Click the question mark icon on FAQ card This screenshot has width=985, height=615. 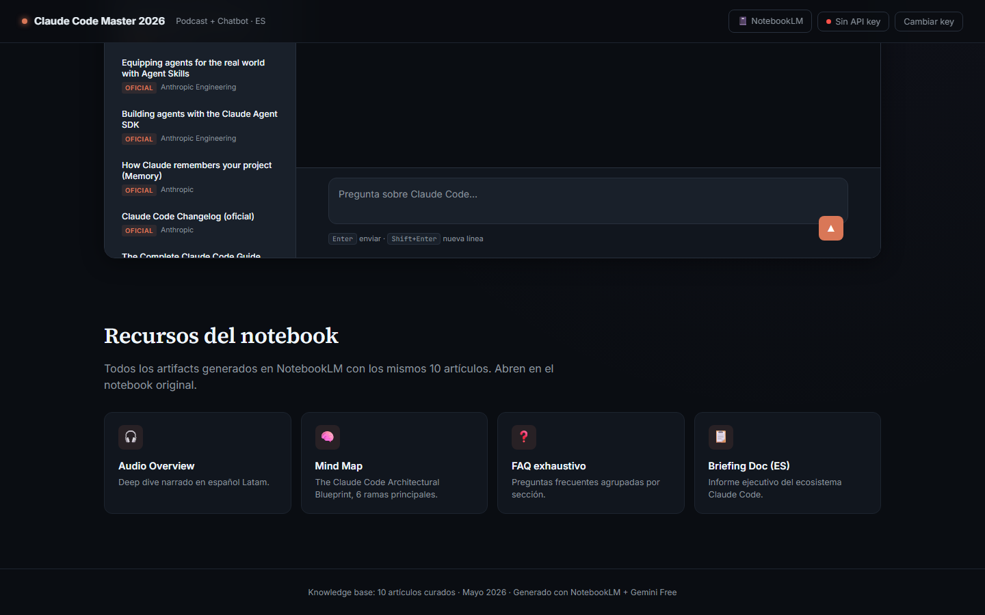pos(524,437)
